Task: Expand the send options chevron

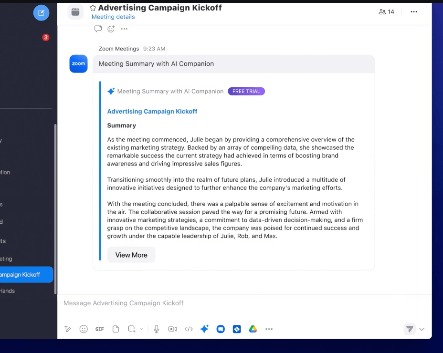Action: [422, 329]
